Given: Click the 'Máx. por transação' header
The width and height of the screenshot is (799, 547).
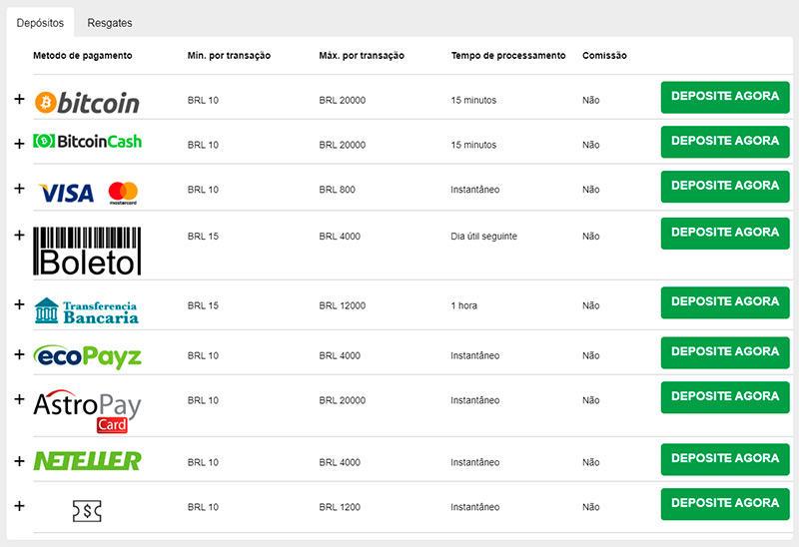Looking at the screenshot, I should tap(362, 56).
